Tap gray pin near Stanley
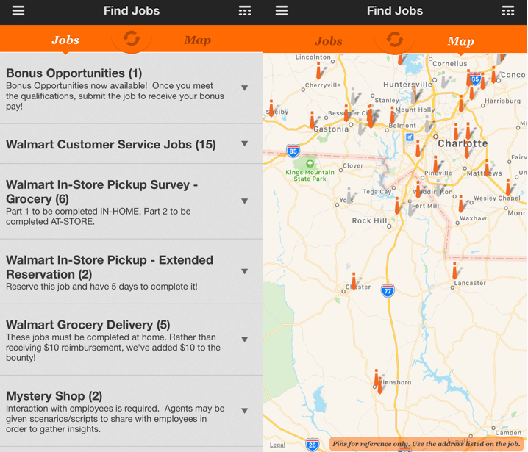This screenshot has height=452, width=528. pyautogui.click(x=354, y=96)
